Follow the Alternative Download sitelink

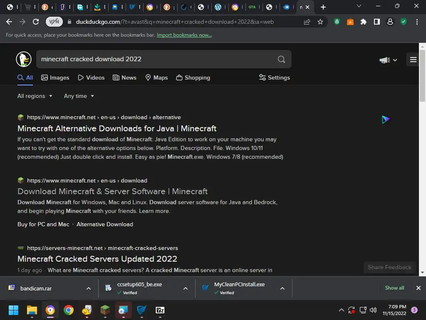tap(105, 225)
